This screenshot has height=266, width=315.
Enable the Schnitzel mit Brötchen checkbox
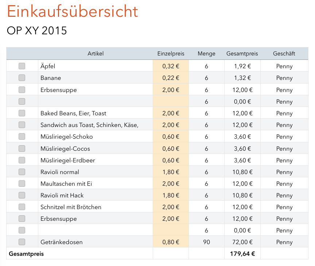pyautogui.click(x=22, y=207)
